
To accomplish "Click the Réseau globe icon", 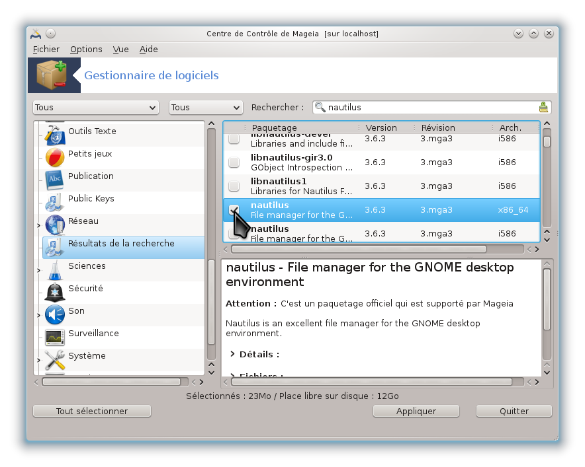I will [x=55, y=225].
